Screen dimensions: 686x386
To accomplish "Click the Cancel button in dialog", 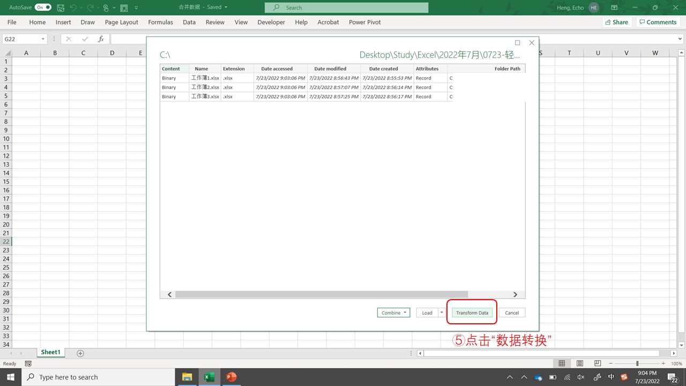I will coord(512,313).
